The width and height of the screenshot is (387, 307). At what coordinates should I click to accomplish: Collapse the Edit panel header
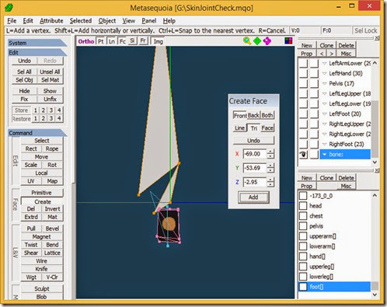click(37, 53)
